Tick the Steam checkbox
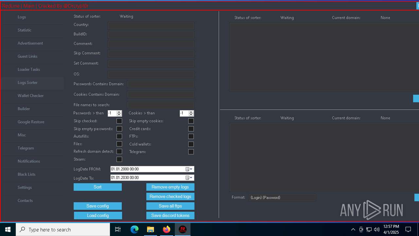The height and width of the screenshot is (236, 419). 119,159
